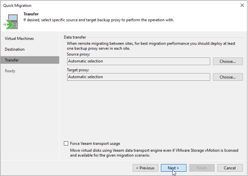Image resolution: width=248 pixels, height=176 pixels.
Task: Select the Transfer step in sidebar
Action: pos(30,60)
